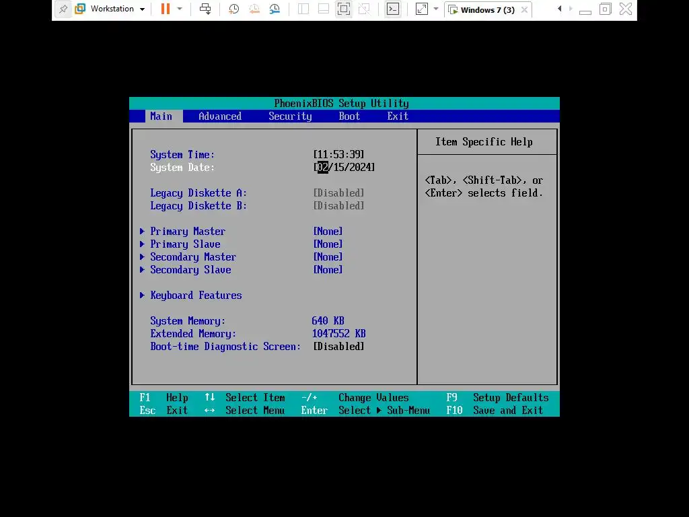Expand the Secondary Slave submenu arrow
Viewport: 689px width, 517px height.
coord(142,269)
